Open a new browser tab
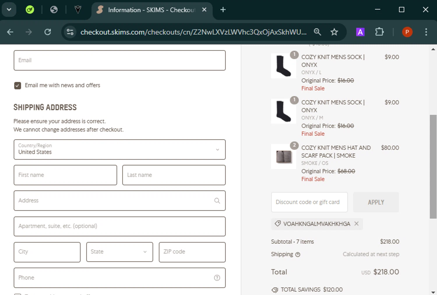 pyautogui.click(x=223, y=10)
